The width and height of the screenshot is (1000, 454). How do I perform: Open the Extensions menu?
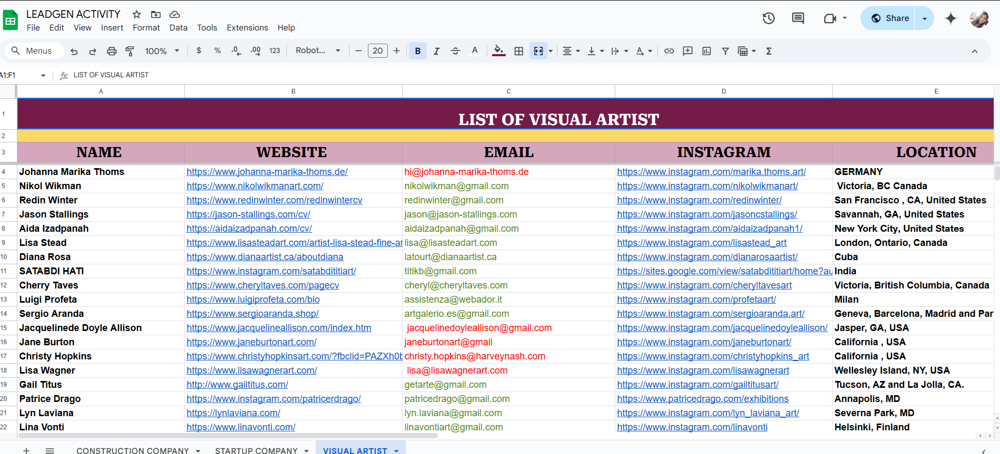pyautogui.click(x=247, y=28)
